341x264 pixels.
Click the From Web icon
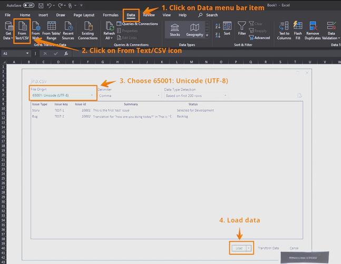pyautogui.click(x=36, y=31)
